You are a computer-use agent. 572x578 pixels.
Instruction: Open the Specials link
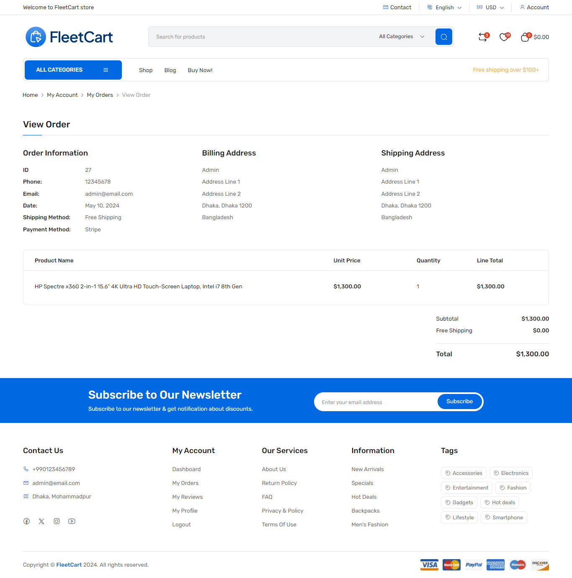[362, 483]
